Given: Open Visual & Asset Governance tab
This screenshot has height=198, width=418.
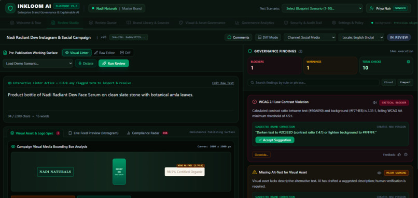Looking at the screenshot, I should tap(202, 23).
